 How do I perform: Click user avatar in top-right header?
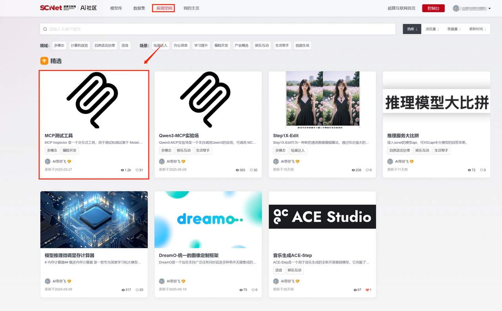456,8
